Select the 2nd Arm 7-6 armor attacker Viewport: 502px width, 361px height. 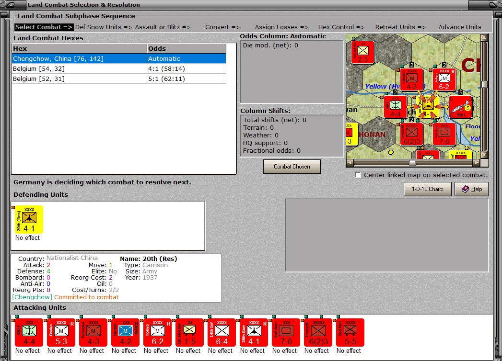tap(286, 332)
